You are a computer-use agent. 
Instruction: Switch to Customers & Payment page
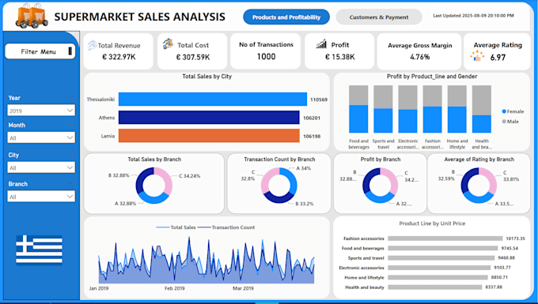click(x=379, y=17)
